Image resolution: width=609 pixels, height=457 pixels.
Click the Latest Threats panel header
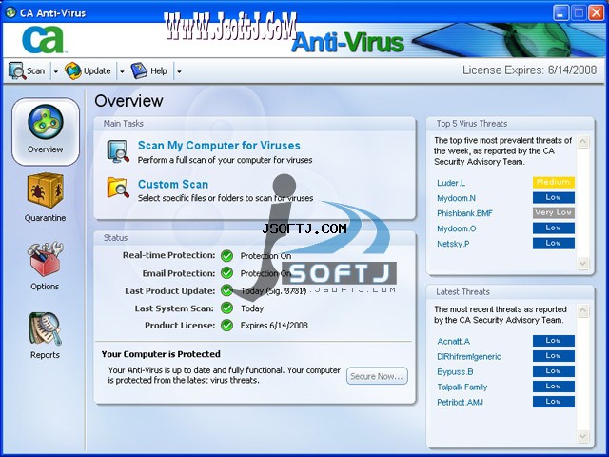(510, 292)
